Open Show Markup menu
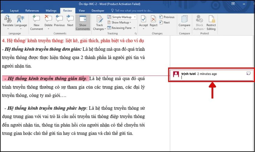The height and width of the screenshot is (152, 255). click(x=119, y=22)
